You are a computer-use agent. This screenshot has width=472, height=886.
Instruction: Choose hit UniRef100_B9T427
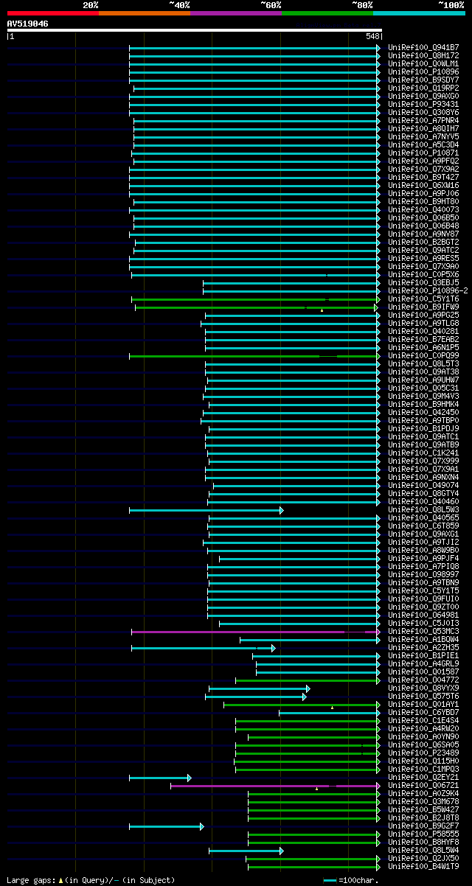(423, 177)
